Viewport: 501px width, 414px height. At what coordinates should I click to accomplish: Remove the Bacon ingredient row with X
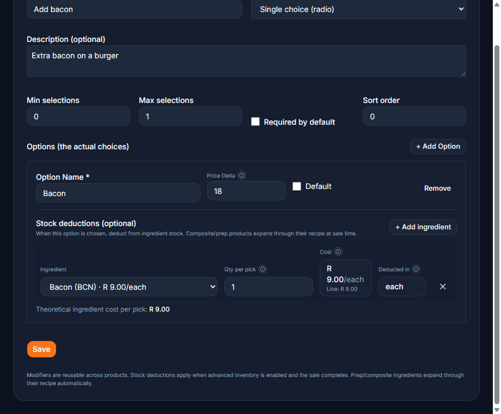pyautogui.click(x=443, y=287)
